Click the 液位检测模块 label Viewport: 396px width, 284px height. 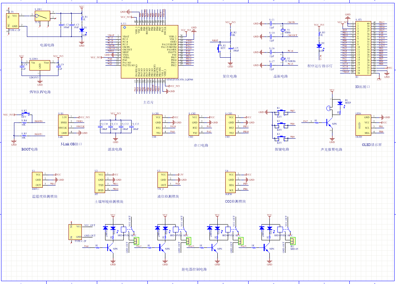tap(168, 197)
